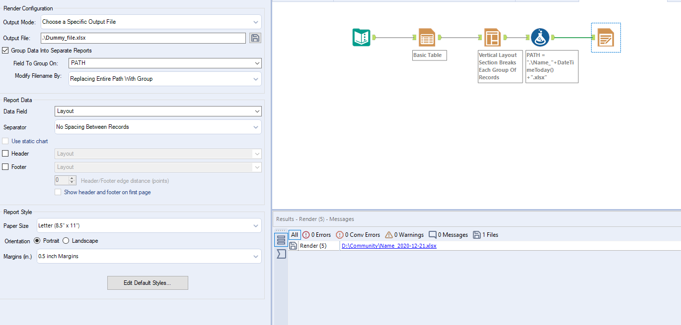681x325 pixels.
Task: Click the 1 Files filter in the Results pane
Action: 485,234
